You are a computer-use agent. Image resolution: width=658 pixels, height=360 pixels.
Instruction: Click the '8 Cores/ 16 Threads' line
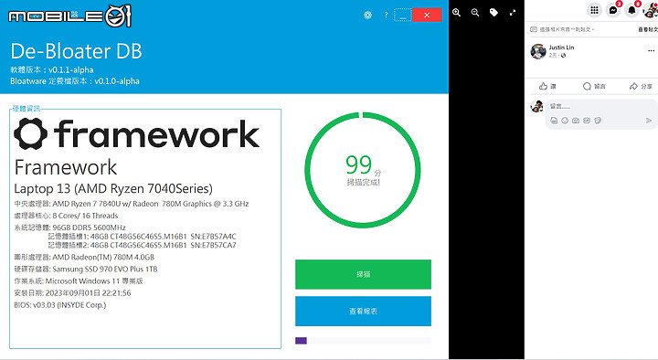click(x=66, y=216)
